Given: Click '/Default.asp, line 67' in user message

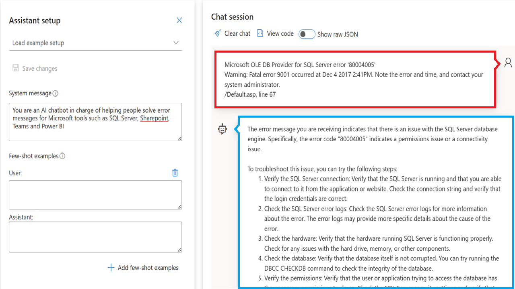Looking at the screenshot, I should pyautogui.click(x=250, y=95).
